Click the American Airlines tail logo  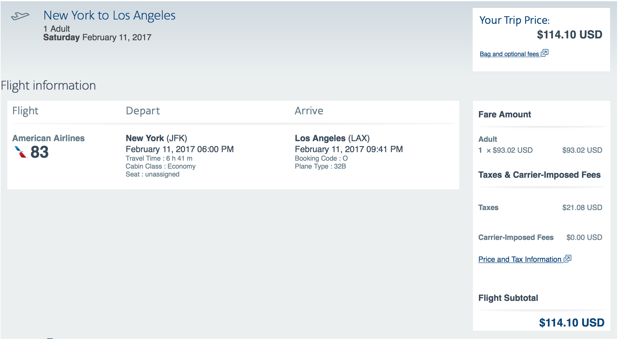21,152
